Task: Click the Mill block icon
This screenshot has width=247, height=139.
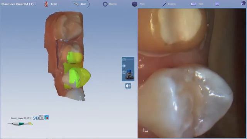Action: click(x=193, y=4)
